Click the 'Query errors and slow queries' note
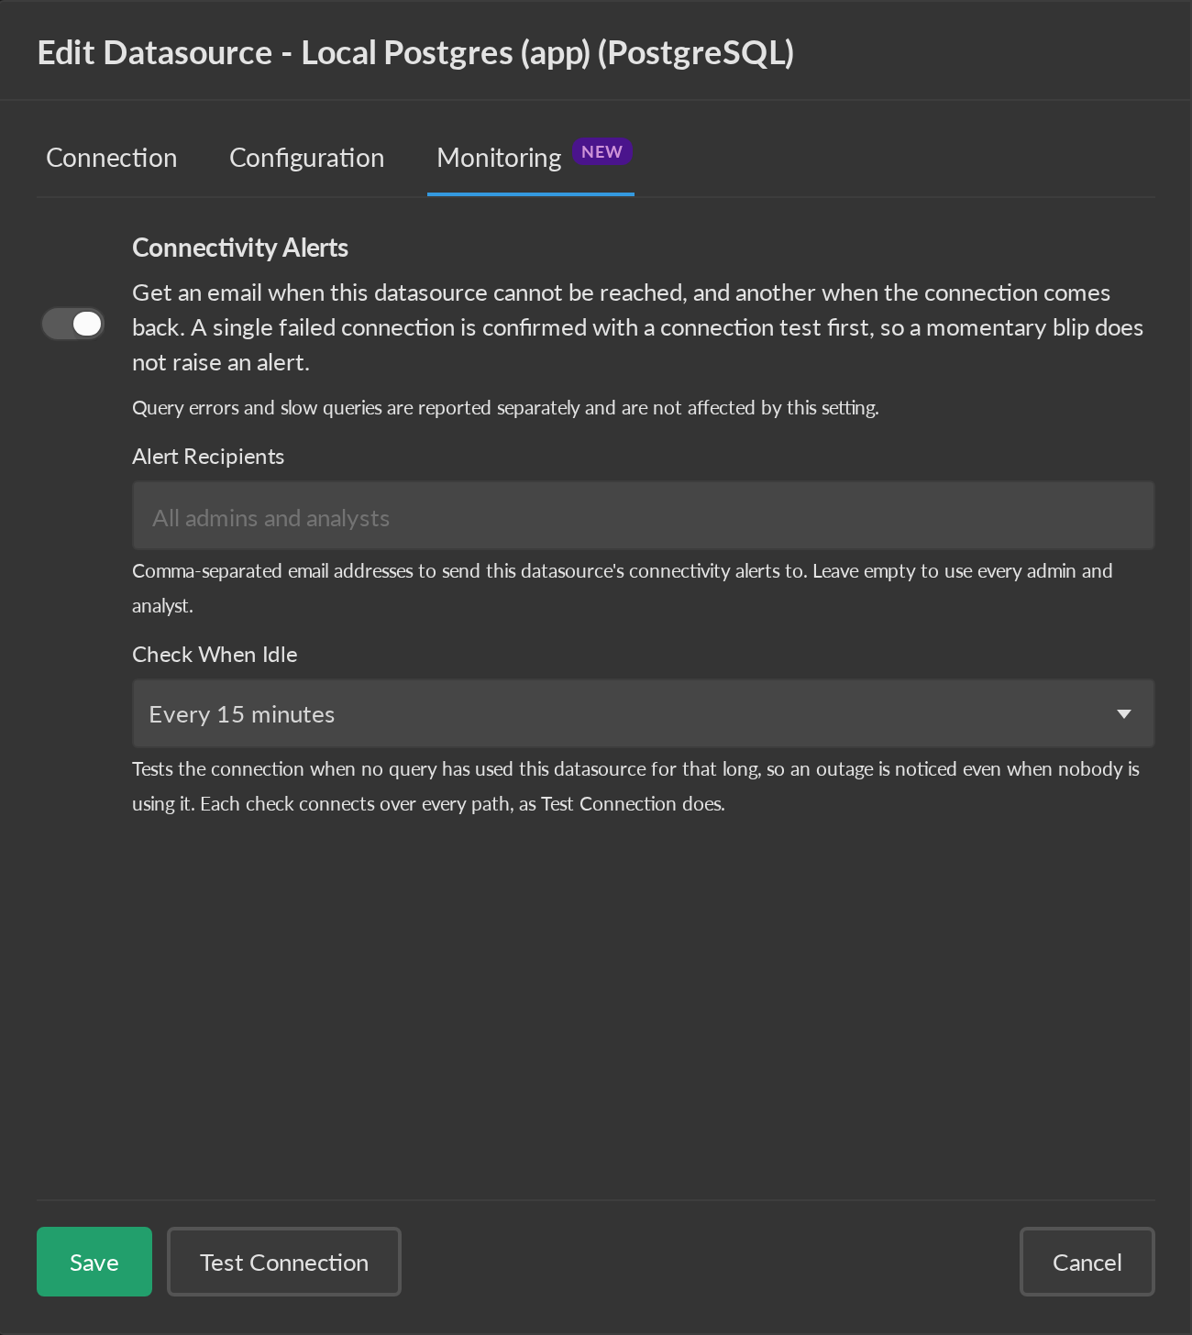This screenshot has height=1335, width=1192. pos(505,407)
